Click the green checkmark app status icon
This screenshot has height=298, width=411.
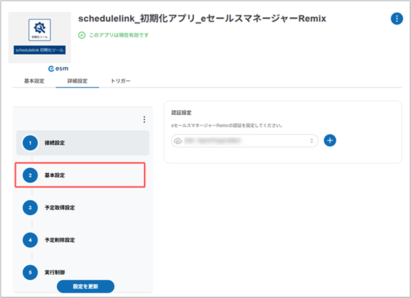[x=82, y=35]
